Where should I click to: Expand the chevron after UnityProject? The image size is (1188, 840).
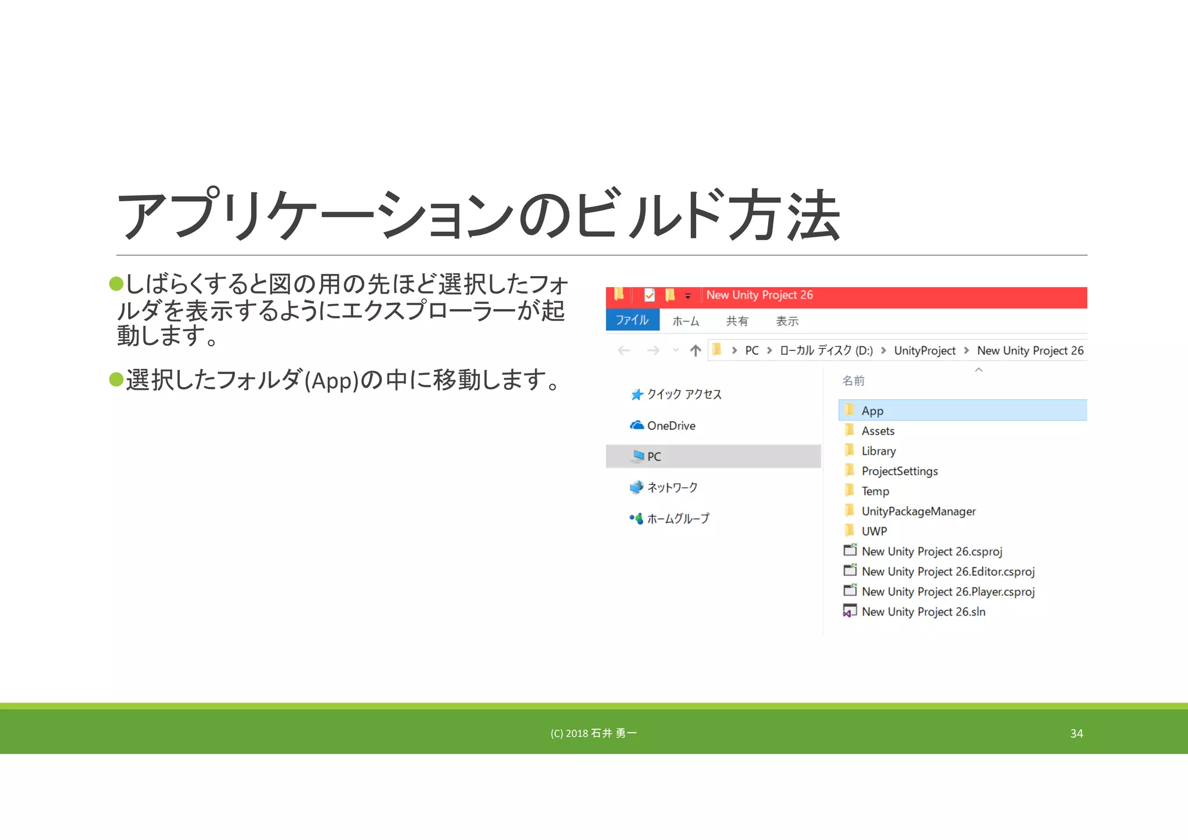pos(966,350)
